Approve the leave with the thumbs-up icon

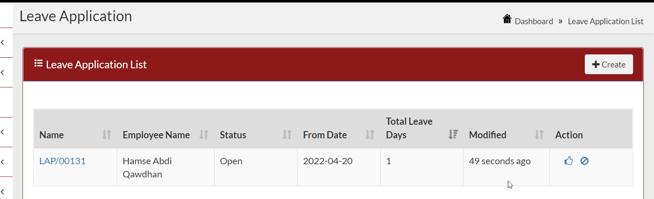569,161
